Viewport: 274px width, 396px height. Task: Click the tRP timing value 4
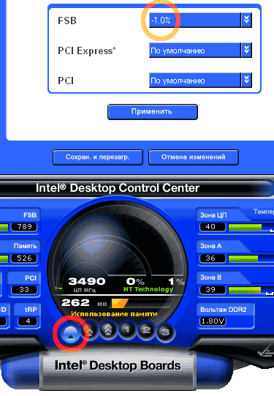coord(28,321)
